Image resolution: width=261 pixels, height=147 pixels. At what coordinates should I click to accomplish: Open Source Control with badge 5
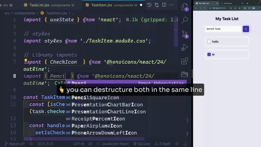coord(185,34)
